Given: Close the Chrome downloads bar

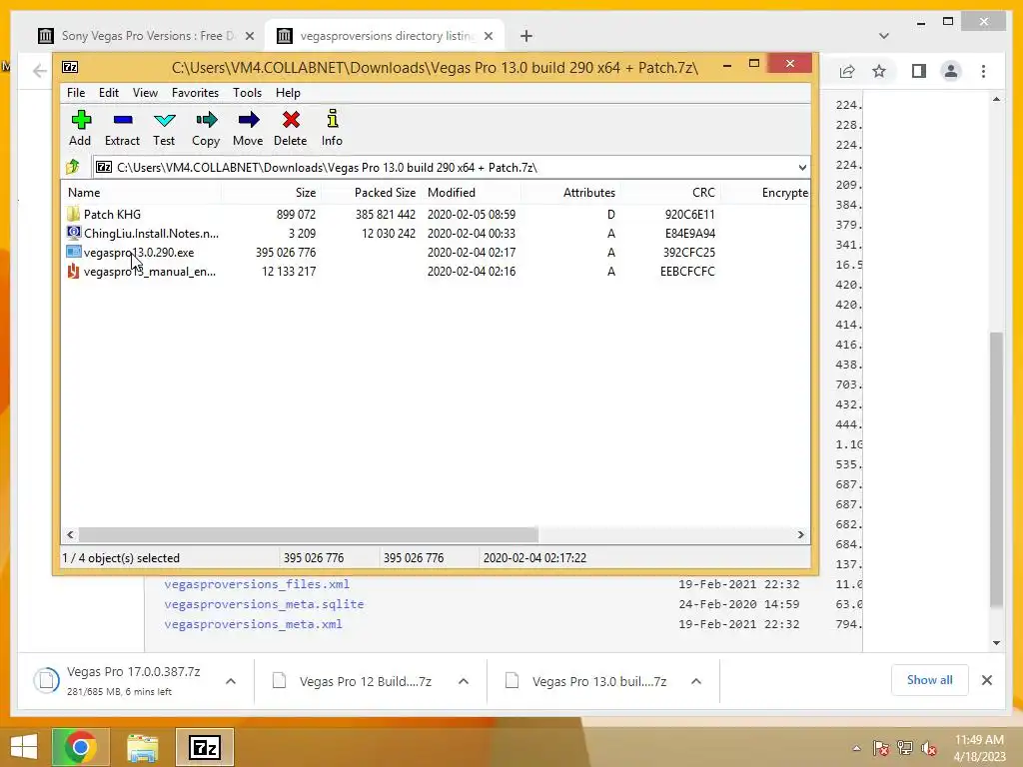Looking at the screenshot, I should (x=987, y=680).
